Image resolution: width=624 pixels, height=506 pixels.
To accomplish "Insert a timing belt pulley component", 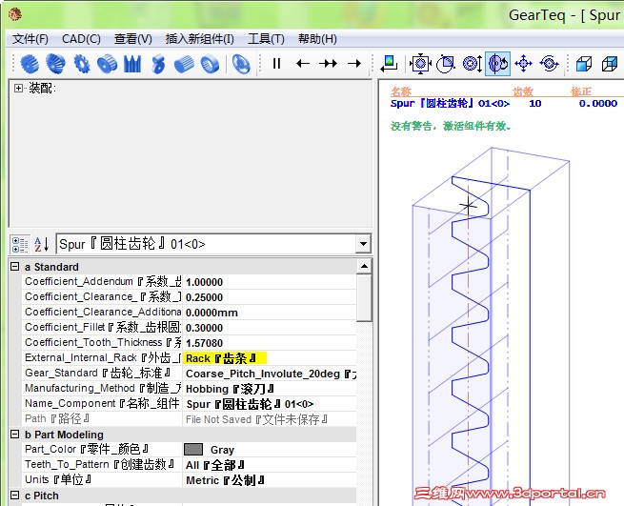I will pos(107,64).
